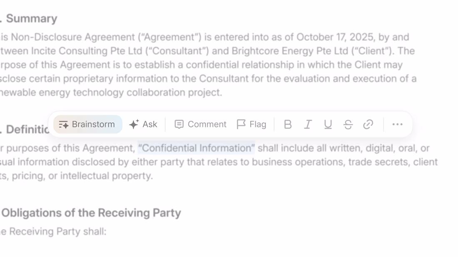
Task: Click the Summary section heading
Action: click(x=30, y=18)
